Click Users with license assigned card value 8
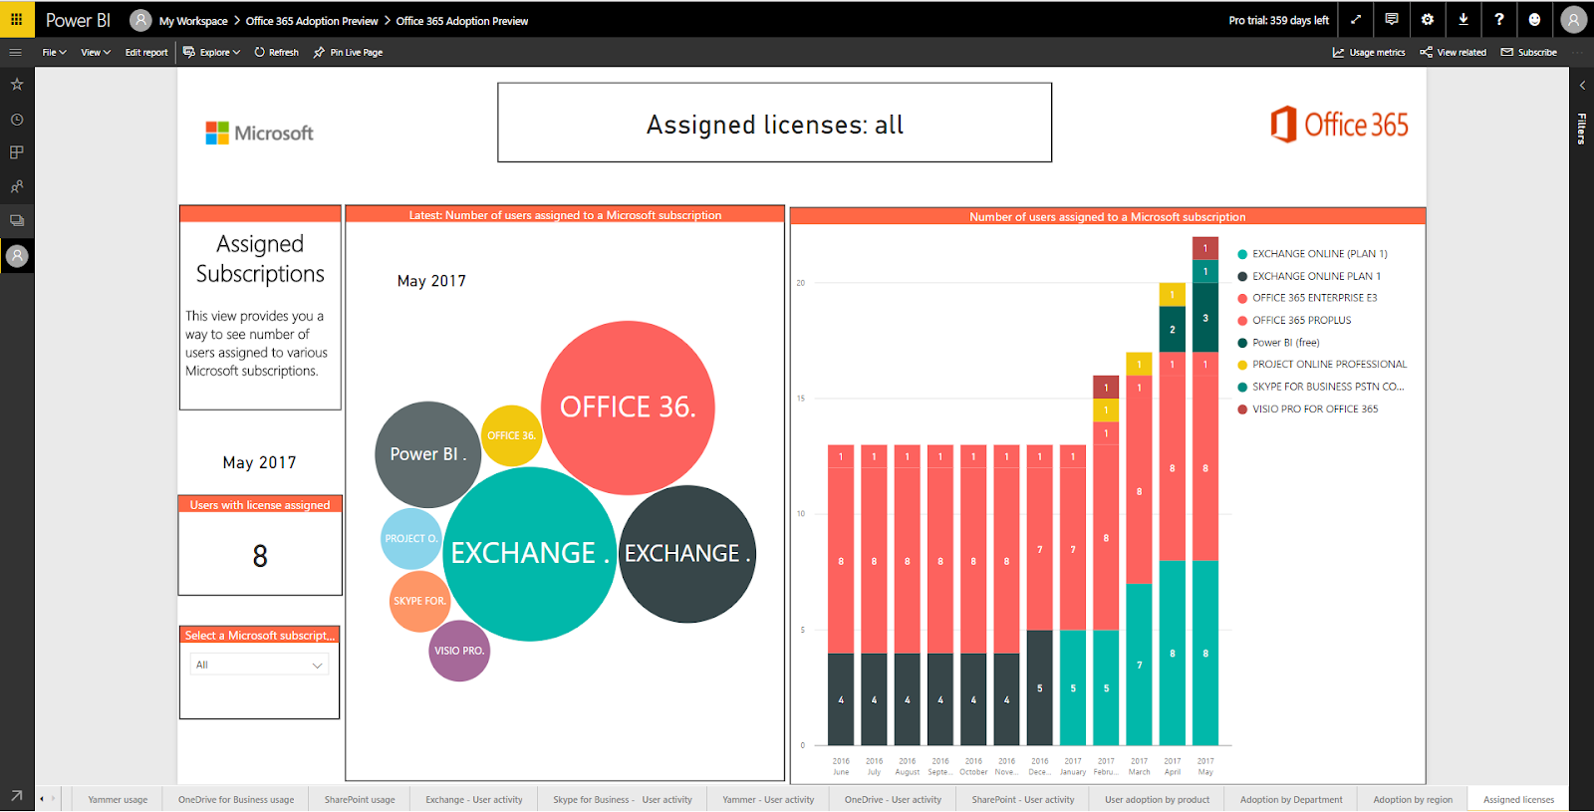The image size is (1594, 812). (x=260, y=556)
